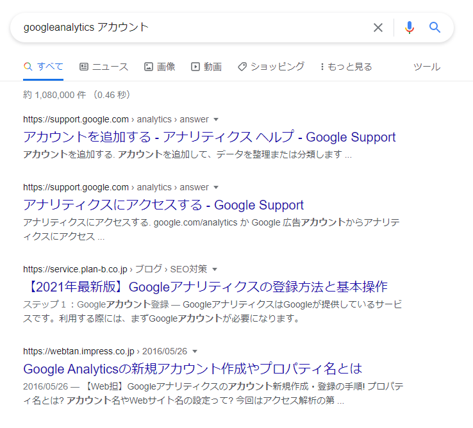Click the news icon beside ニュース
This screenshot has width=473, height=428.
(x=84, y=67)
